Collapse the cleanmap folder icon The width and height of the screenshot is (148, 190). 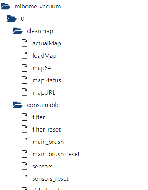(18, 31)
